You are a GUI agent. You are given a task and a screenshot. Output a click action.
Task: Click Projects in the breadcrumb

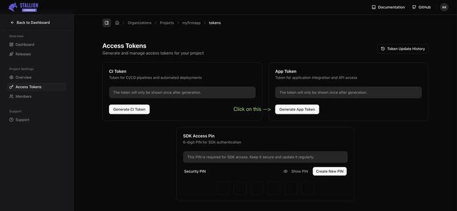click(167, 23)
